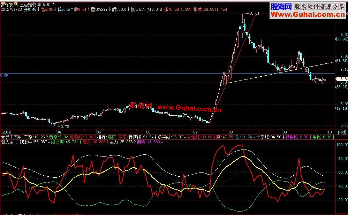Viewport: 348px width, 215px height.
Task: Click the volume value 量169277
Action: click(99, 9)
